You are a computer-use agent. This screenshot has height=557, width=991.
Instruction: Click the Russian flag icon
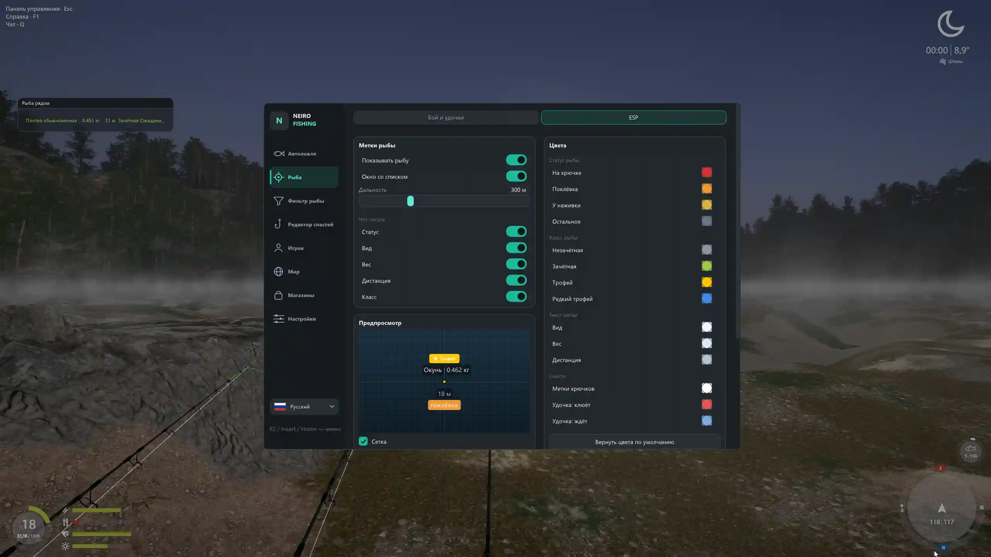pyautogui.click(x=280, y=407)
